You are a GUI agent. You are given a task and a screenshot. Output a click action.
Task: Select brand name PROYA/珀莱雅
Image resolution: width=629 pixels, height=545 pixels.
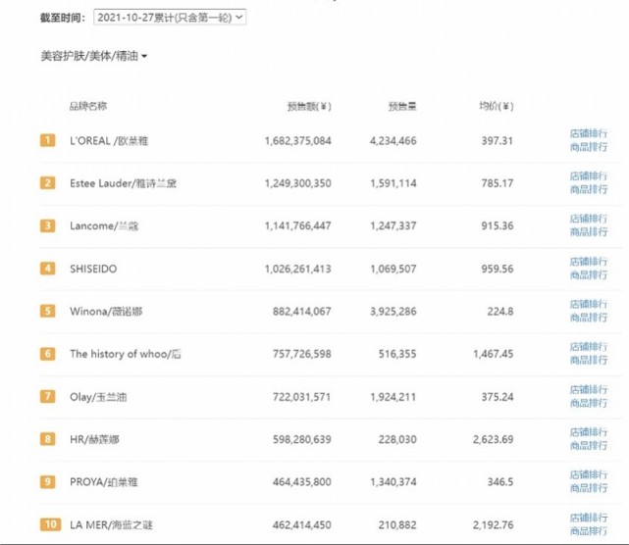(104, 482)
